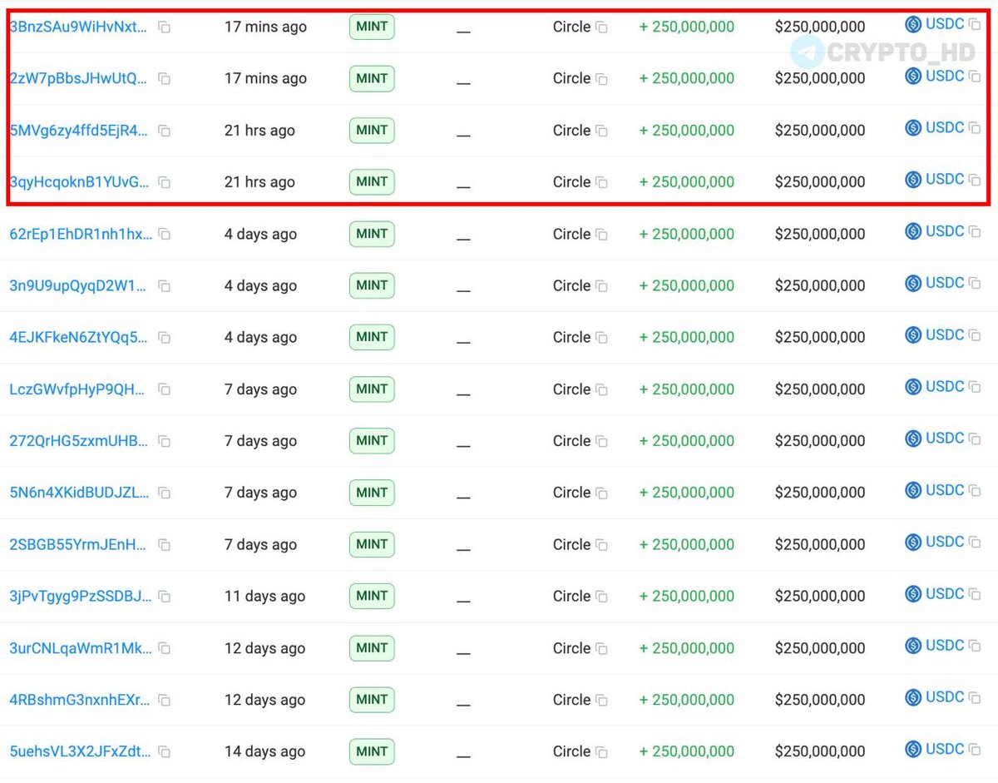
Task: Copy the signature 3jPvTgyg9PzSSDBJ
Action: pos(165,597)
